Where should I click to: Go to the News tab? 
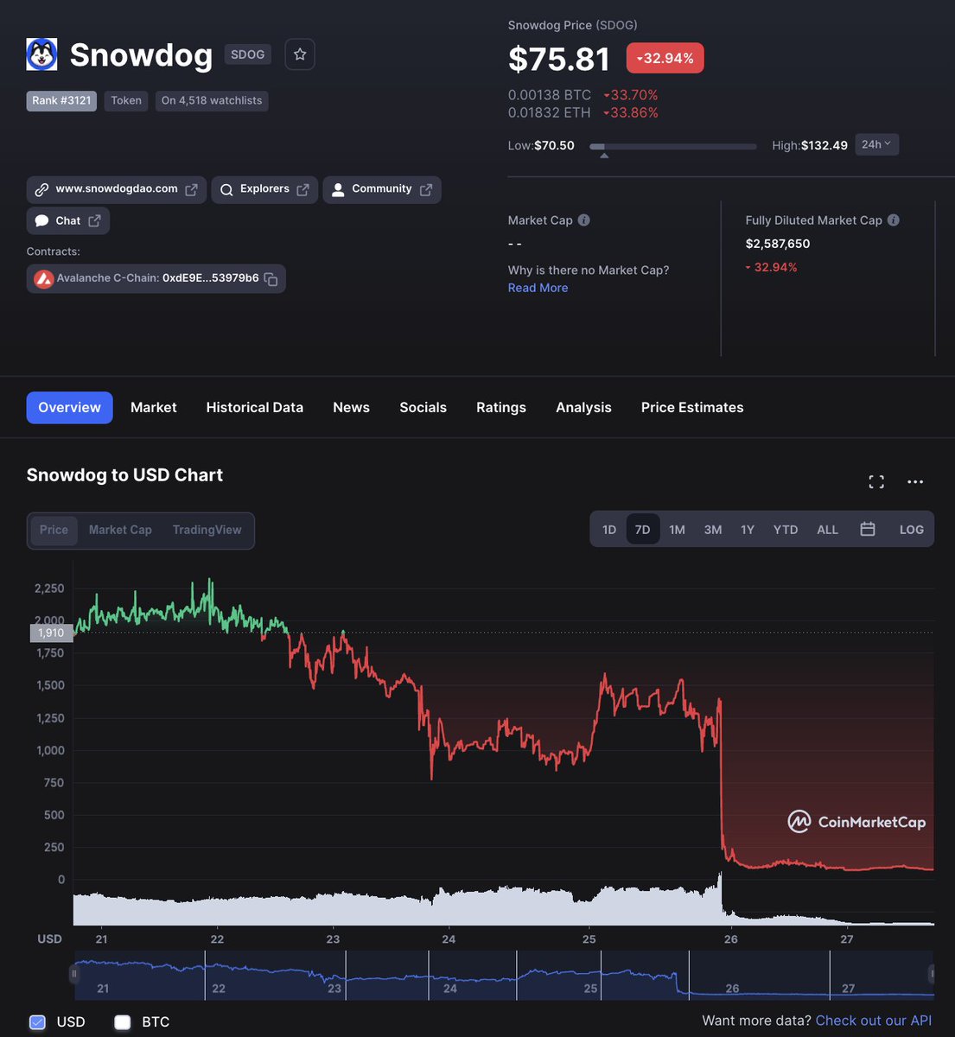coord(351,407)
